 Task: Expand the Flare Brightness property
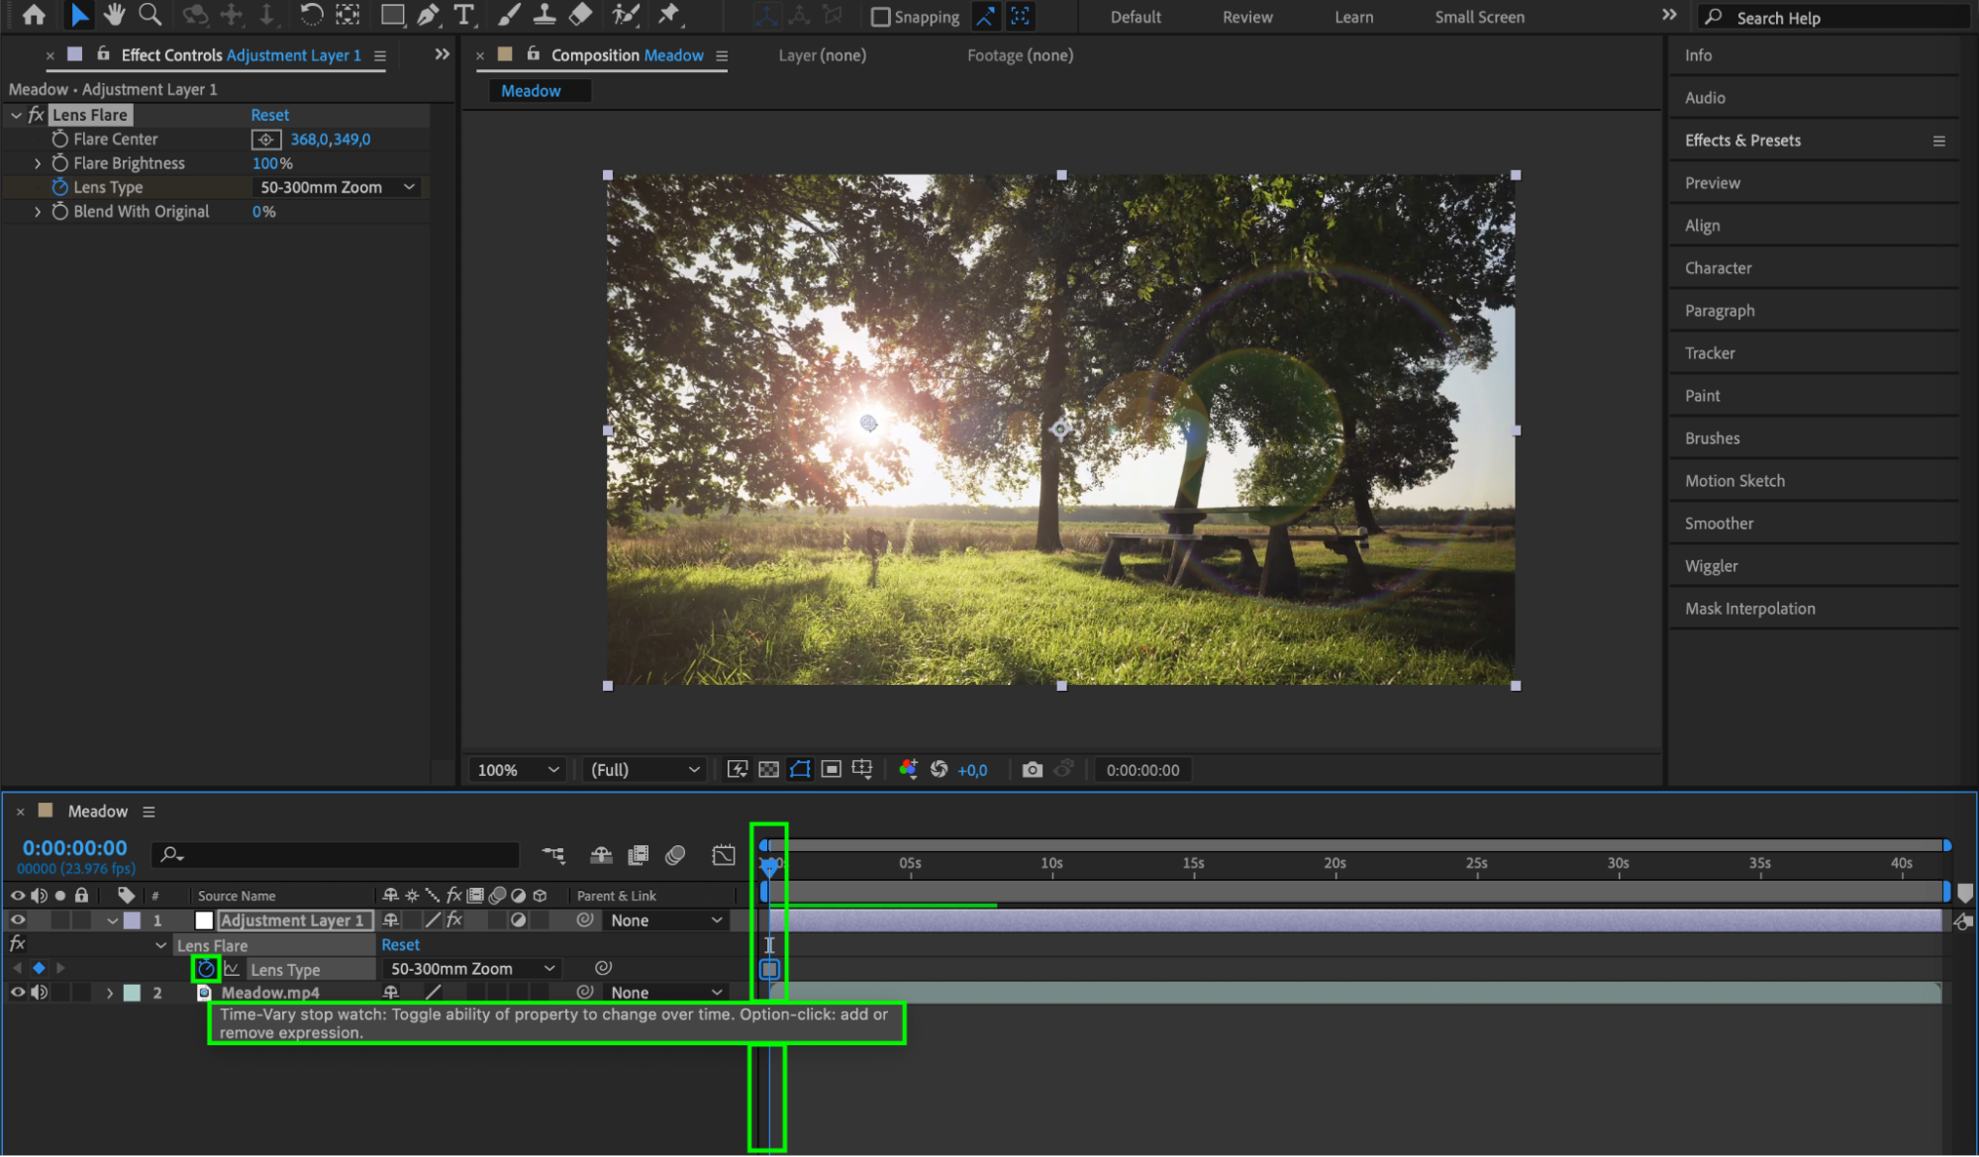38,163
